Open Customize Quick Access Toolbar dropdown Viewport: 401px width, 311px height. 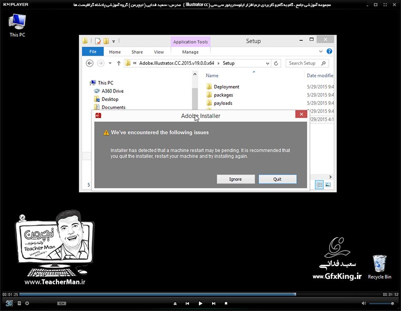(x=114, y=41)
